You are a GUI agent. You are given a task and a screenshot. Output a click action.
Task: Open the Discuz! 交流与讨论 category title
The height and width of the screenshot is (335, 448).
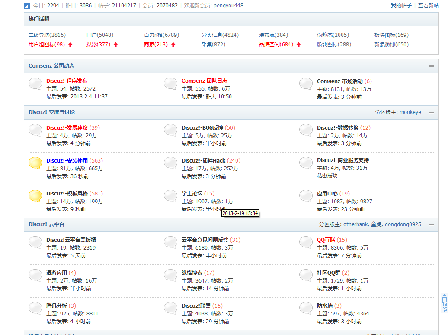[52, 112]
